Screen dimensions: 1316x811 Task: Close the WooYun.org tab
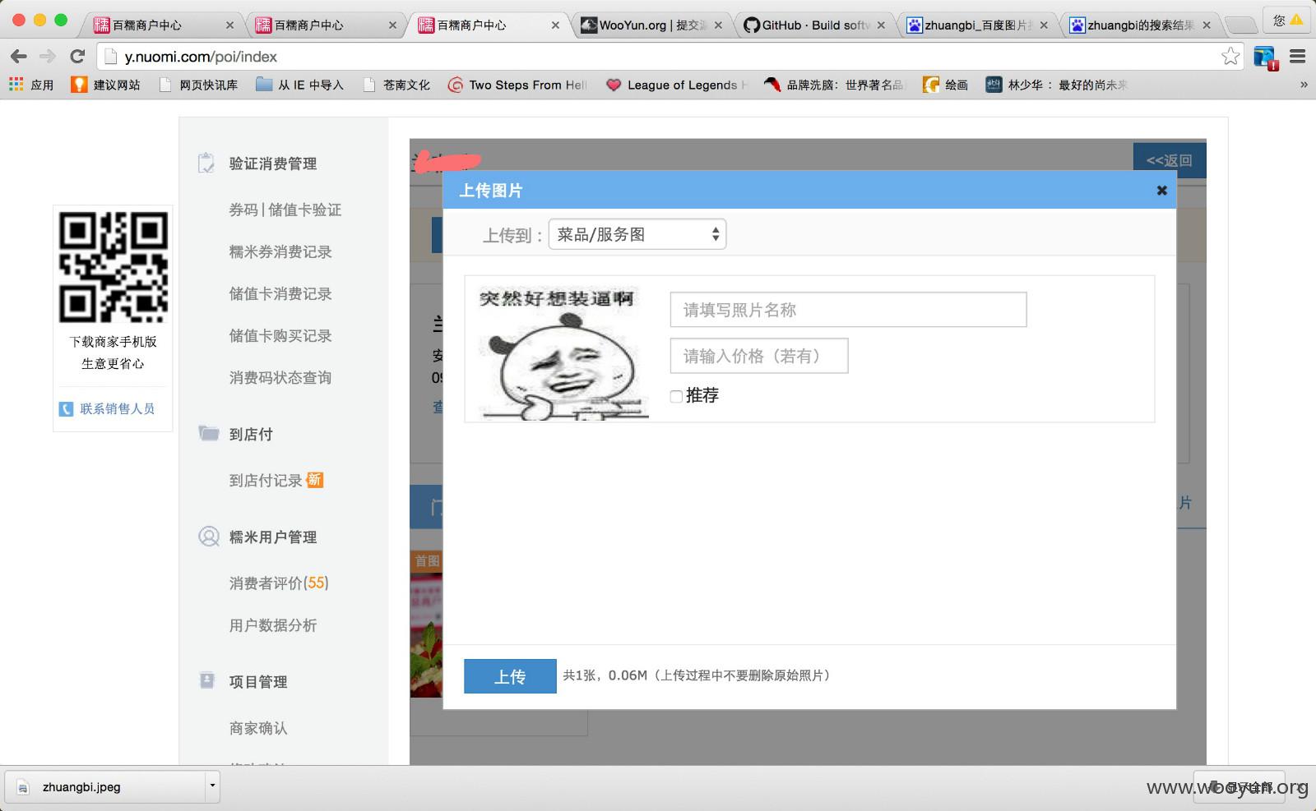click(x=719, y=25)
